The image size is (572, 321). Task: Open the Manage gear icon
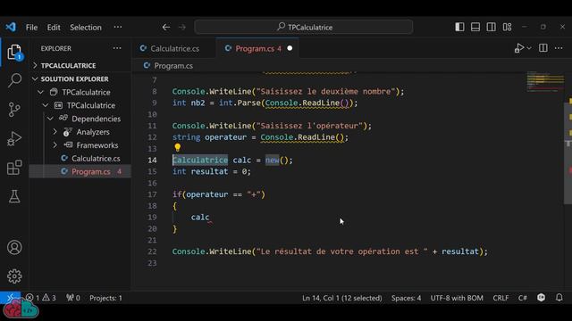[x=14, y=276]
